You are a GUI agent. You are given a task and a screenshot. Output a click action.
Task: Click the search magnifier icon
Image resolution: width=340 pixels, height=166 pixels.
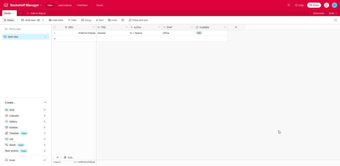[x=335, y=20]
